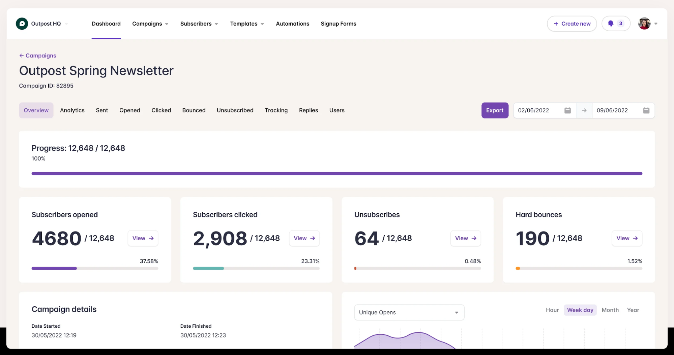Switch to the Replies tab
This screenshot has height=355, width=674.
(x=309, y=110)
